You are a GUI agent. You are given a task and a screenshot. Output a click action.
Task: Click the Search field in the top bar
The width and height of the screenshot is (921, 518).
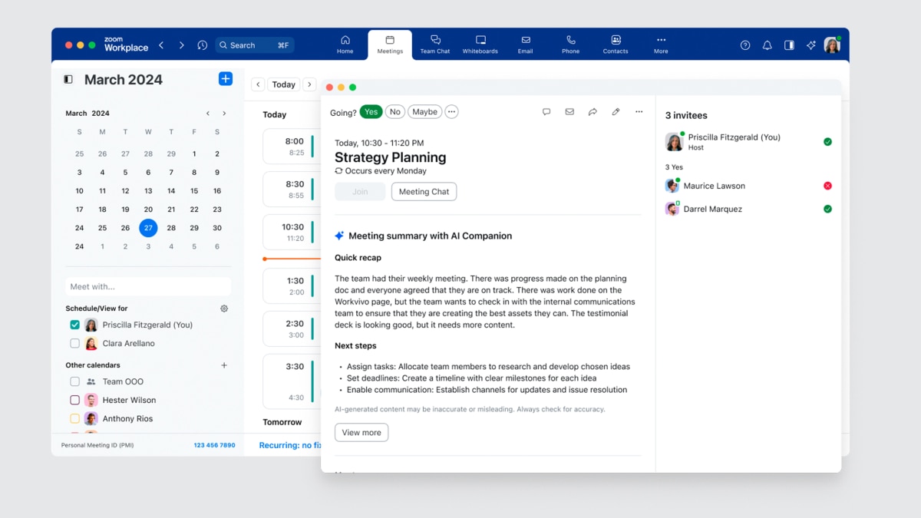256,45
